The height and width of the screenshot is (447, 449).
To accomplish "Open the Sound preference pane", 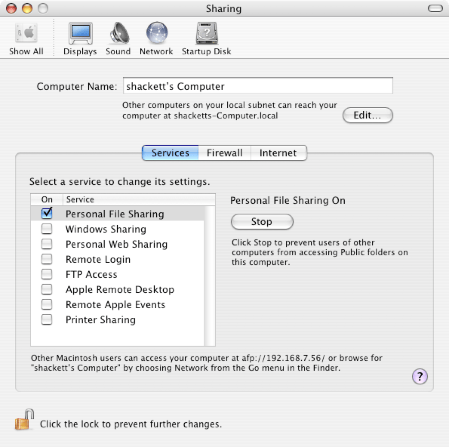I will tap(118, 39).
